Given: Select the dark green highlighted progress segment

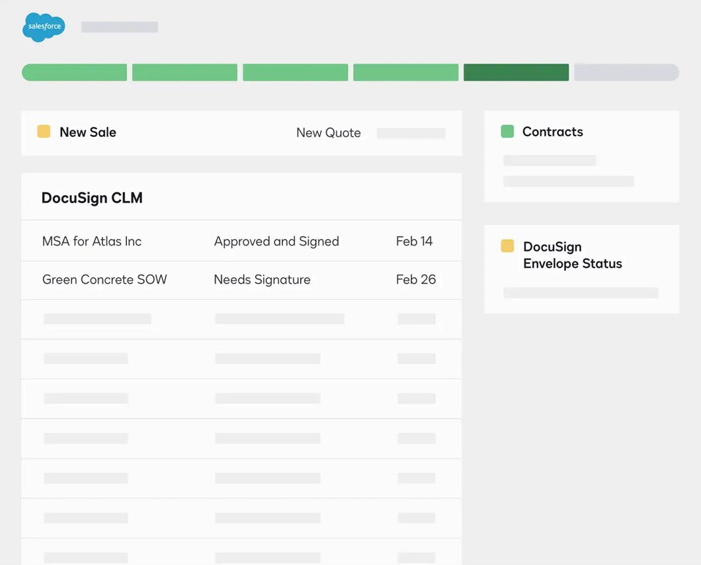Looking at the screenshot, I should point(516,72).
